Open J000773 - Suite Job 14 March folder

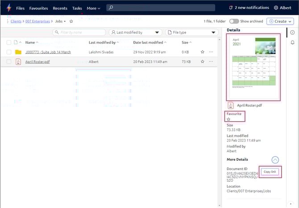point(48,52)
